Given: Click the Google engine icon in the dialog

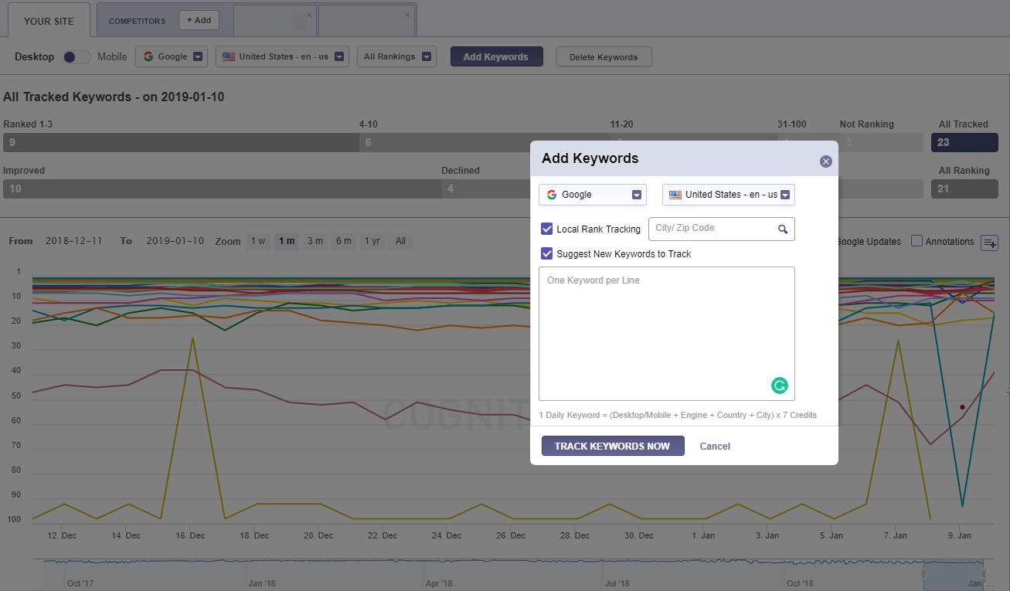Looking at the screenshot, I should click(x=553, y=194).
